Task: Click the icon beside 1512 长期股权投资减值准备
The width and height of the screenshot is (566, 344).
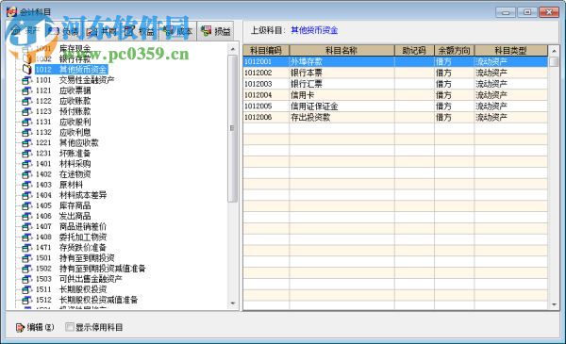Action: 27,300
